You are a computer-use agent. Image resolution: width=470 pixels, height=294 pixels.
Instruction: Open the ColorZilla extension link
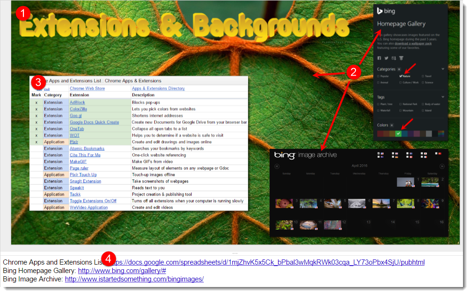click(x=78, y=109)
